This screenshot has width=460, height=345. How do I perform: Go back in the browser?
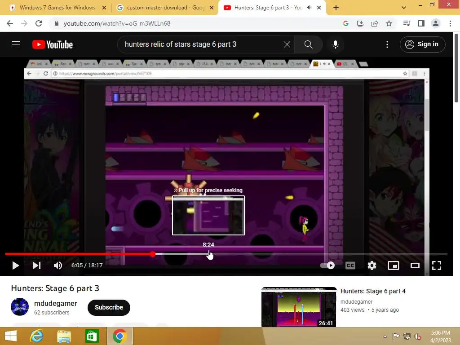pyautogui.click(x=10, y=23)
